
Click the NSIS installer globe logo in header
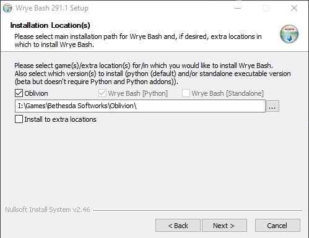pyautogui.click(x=289, y=34)
